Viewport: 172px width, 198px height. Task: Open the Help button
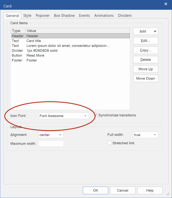click(x=150, y=190)
